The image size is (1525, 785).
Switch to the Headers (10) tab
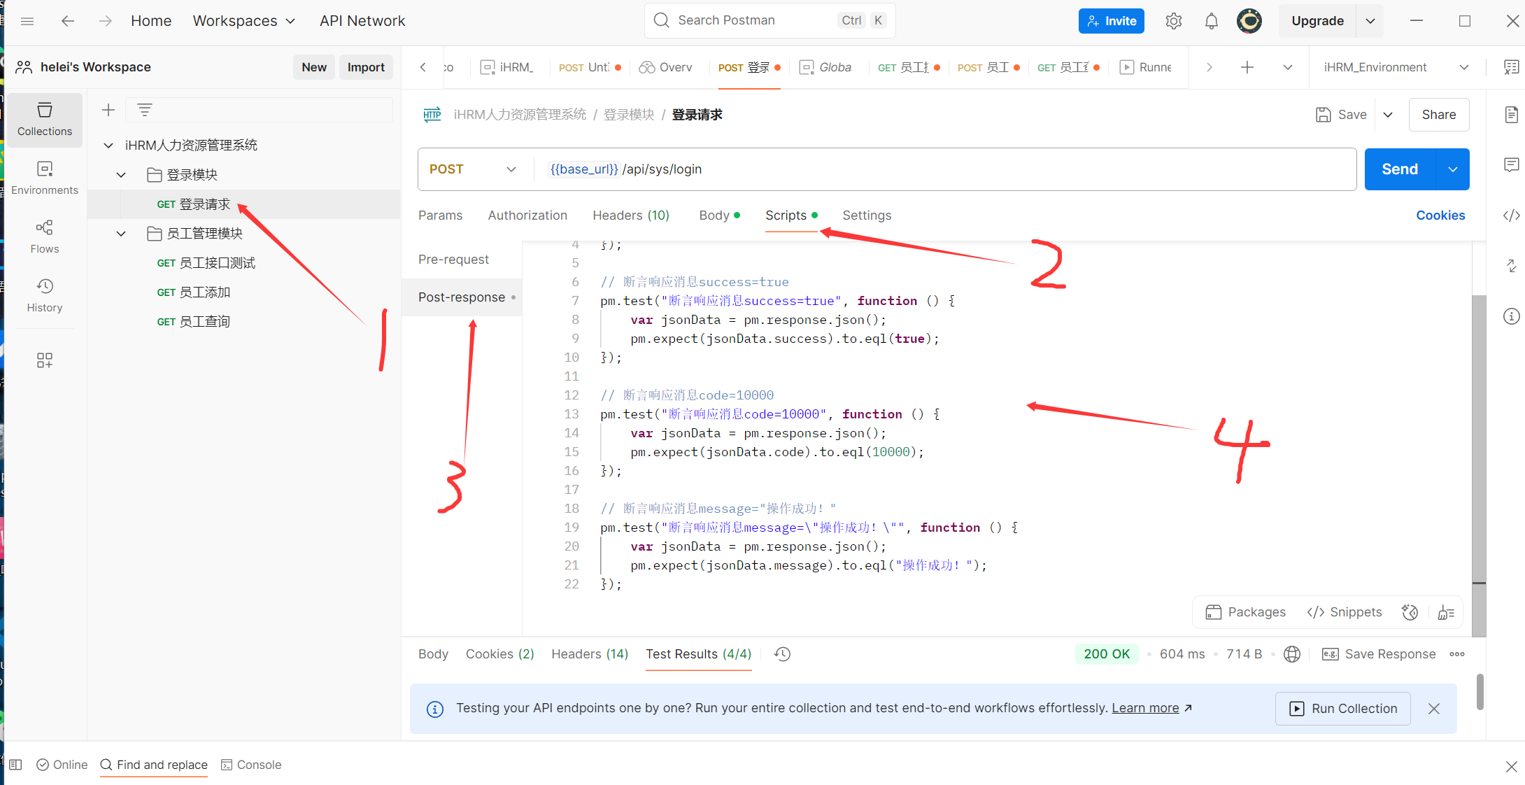pos(630,215)
